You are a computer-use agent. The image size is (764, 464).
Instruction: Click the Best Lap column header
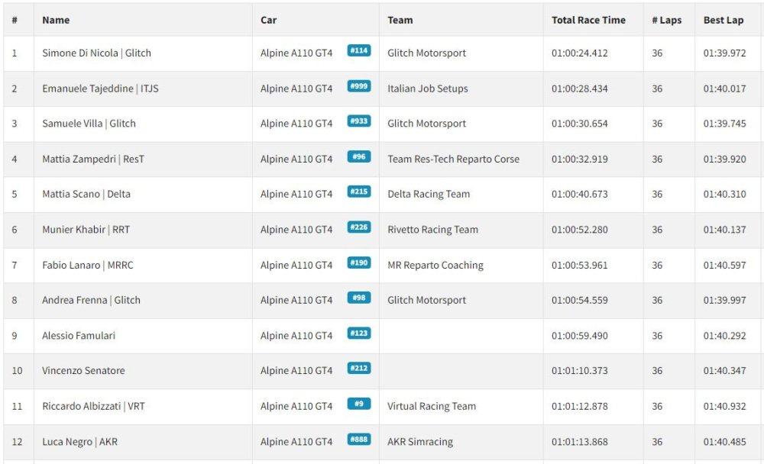tap(724, 20)
